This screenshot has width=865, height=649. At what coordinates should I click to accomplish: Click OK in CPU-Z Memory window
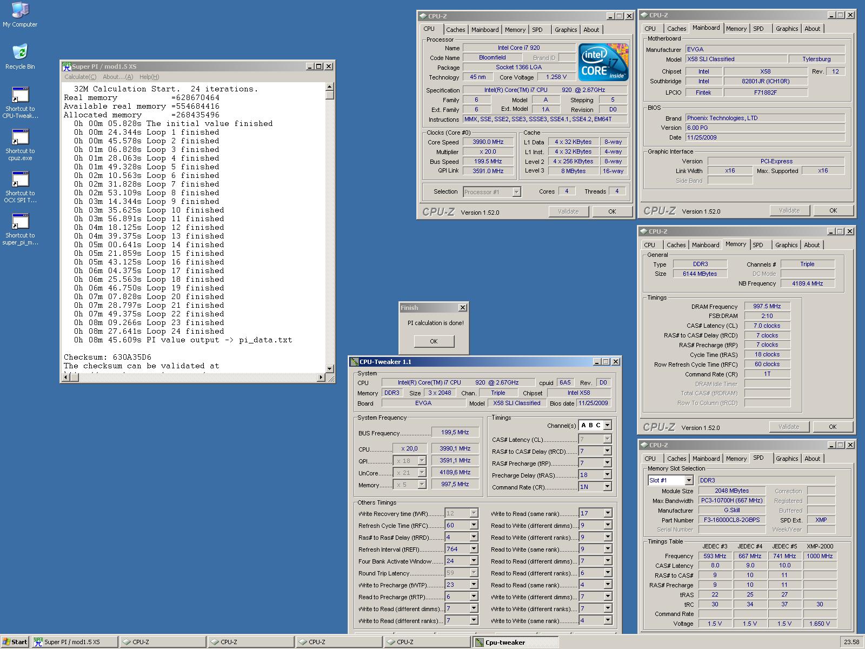833,427
